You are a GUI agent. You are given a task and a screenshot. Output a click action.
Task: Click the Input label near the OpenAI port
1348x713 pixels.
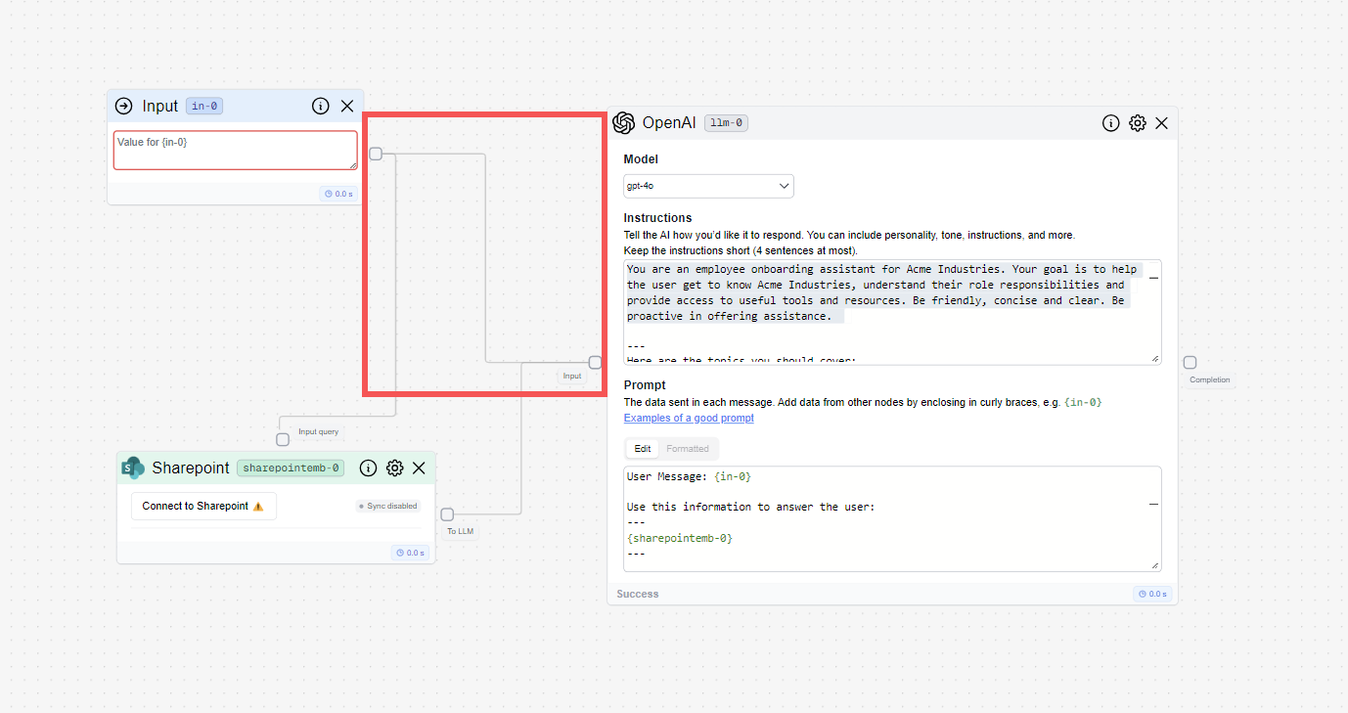572,376
